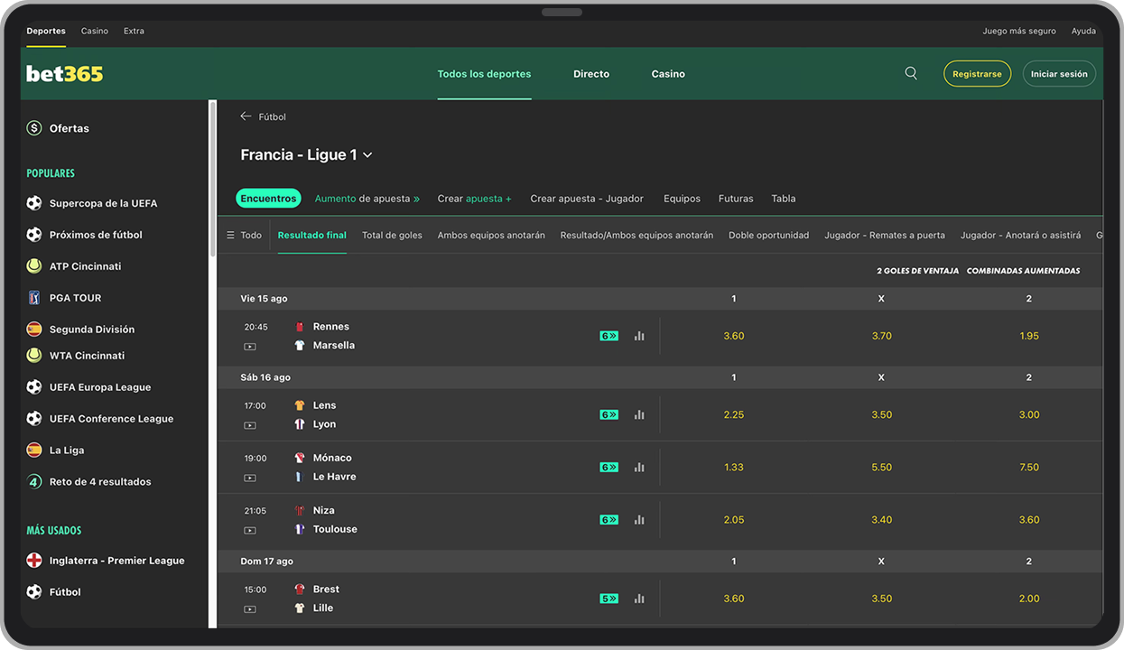1124x650 pixels.
Task: Open the Extra top tab
Action: pos(134,31)
